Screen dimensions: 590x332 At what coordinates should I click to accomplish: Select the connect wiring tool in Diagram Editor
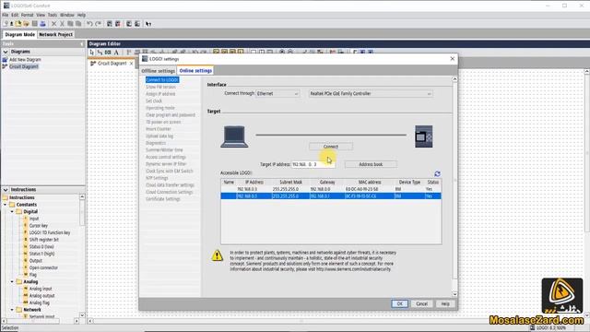(x=100, y=53)
